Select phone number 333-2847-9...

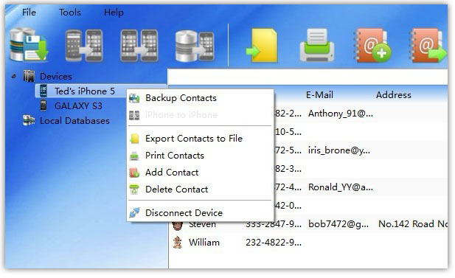274,224
